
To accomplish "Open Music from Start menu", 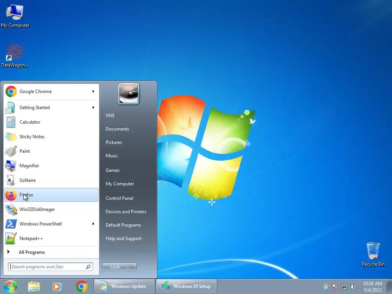I will (112, 156).
